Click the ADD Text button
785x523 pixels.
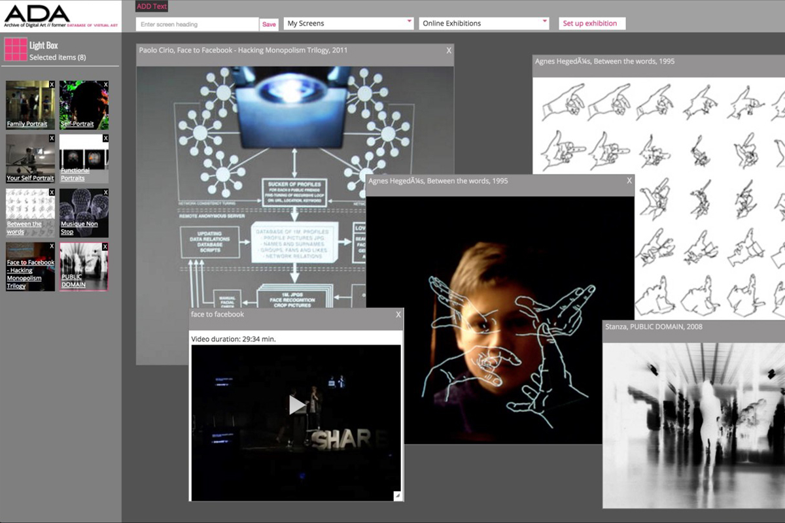151,6
